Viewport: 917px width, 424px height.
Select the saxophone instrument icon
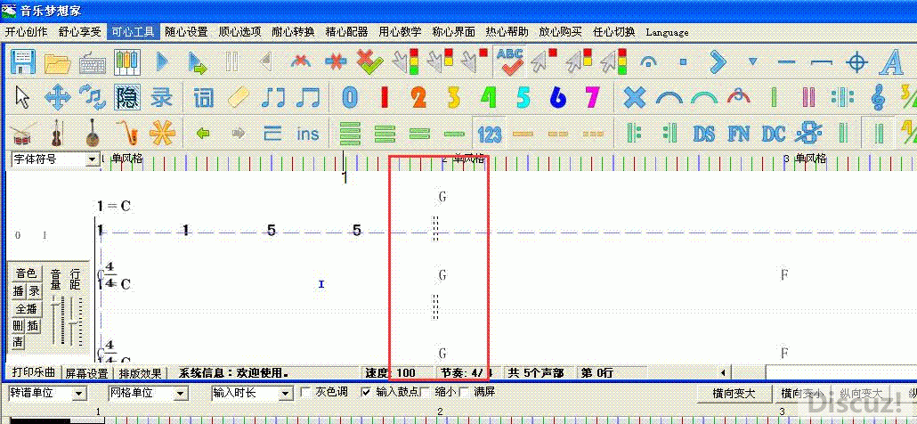pyautogui.click(x=127, y=134)
